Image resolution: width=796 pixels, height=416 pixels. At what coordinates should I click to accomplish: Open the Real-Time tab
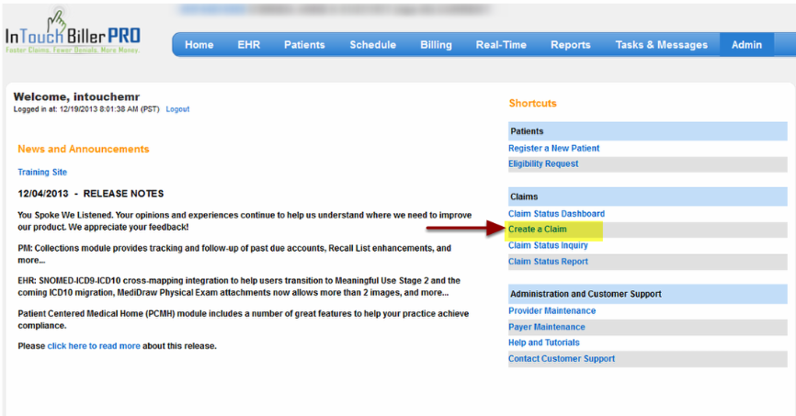pyautogui.click(x=501, y=45)
